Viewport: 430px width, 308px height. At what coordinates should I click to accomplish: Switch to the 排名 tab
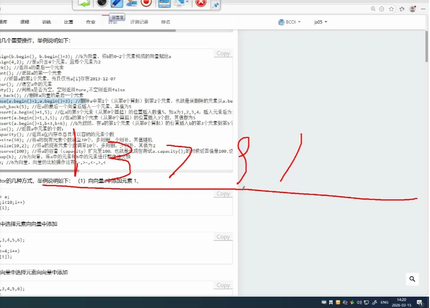(x=166, y=22)
